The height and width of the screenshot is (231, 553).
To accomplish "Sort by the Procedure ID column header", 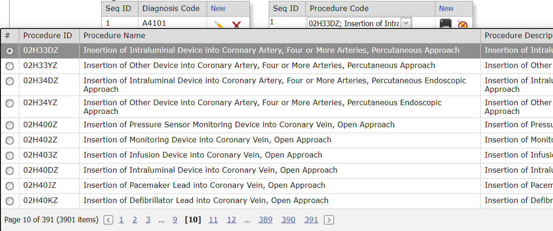I will point(48,35).
